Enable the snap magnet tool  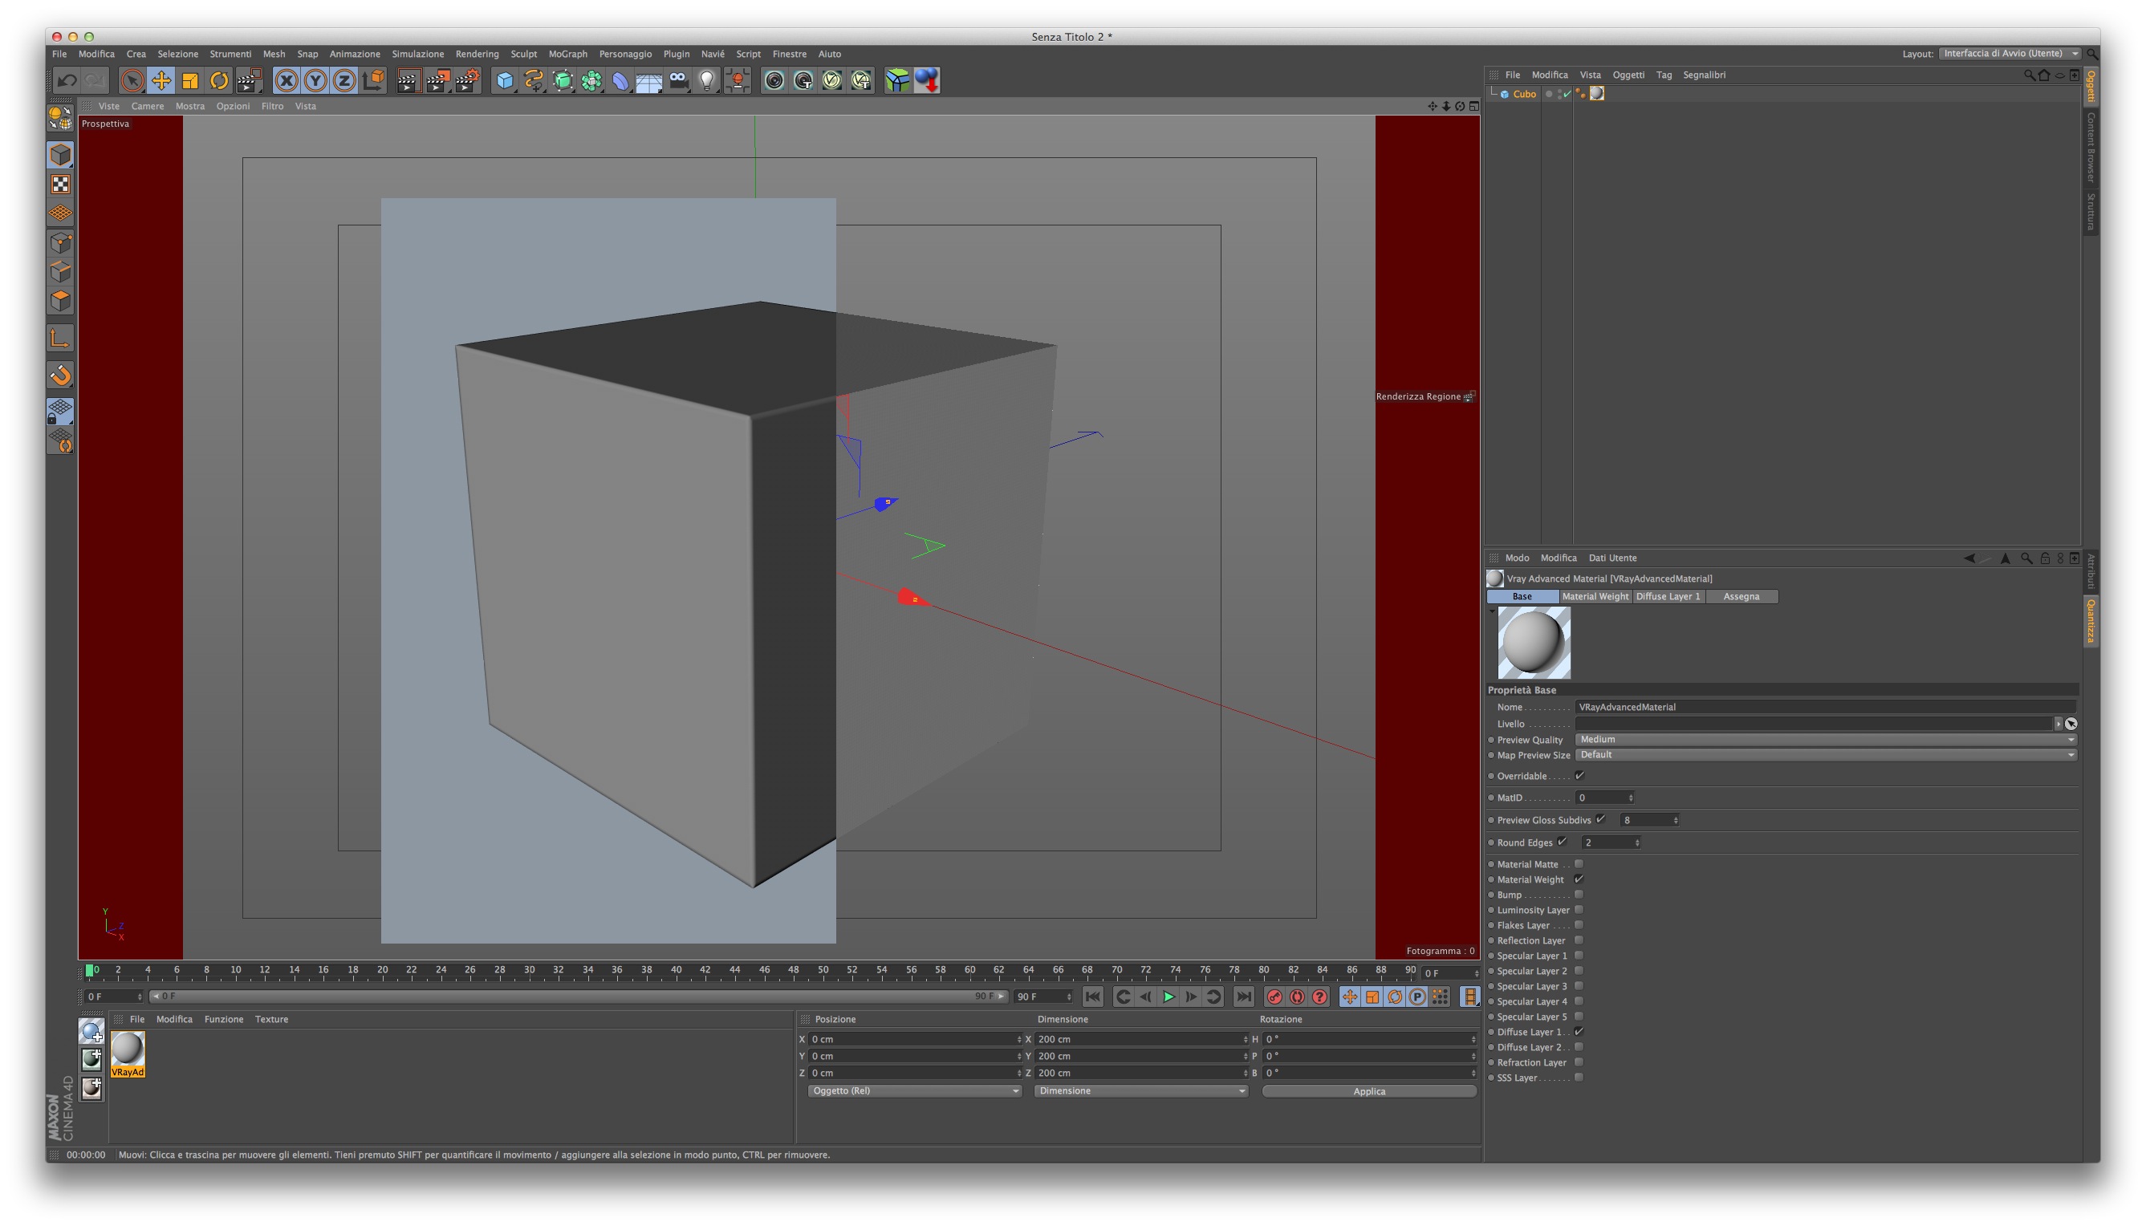point(61,375)
